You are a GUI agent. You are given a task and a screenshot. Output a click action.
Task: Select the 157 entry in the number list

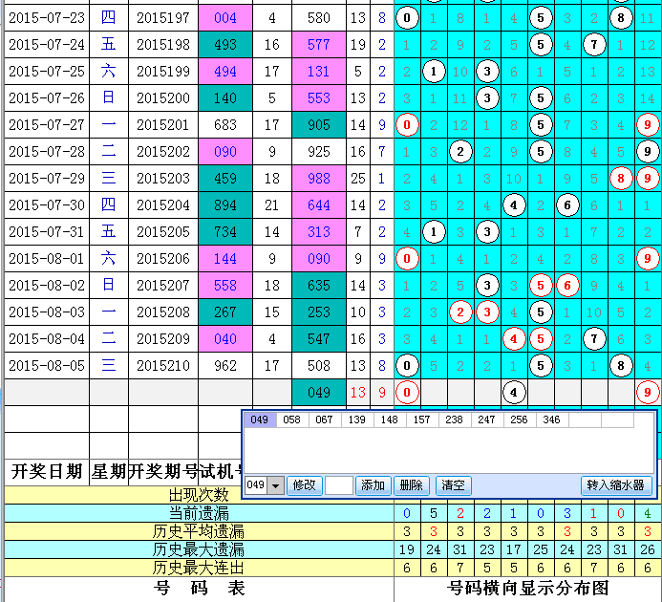422,419
